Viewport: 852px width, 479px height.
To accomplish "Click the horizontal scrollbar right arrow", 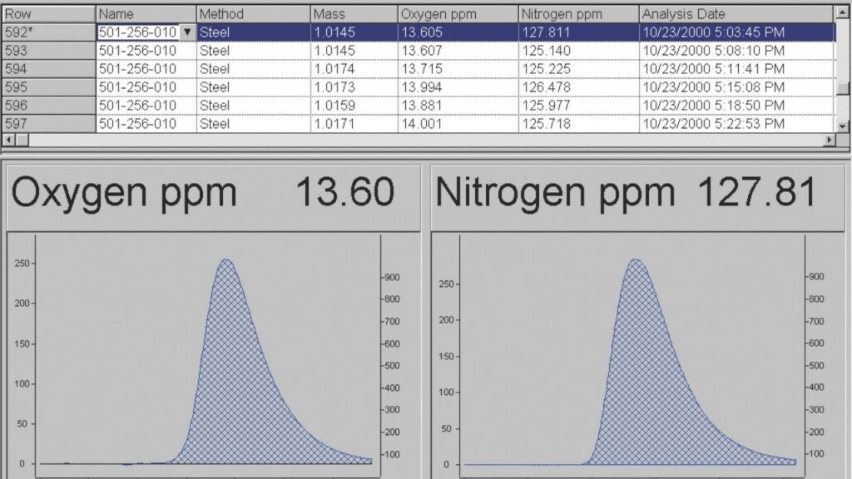I will tap(830, 140).
